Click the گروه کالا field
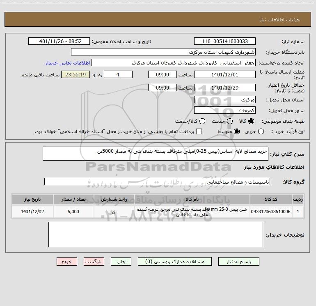Viewport: 316px width, 306px height. 157,182
